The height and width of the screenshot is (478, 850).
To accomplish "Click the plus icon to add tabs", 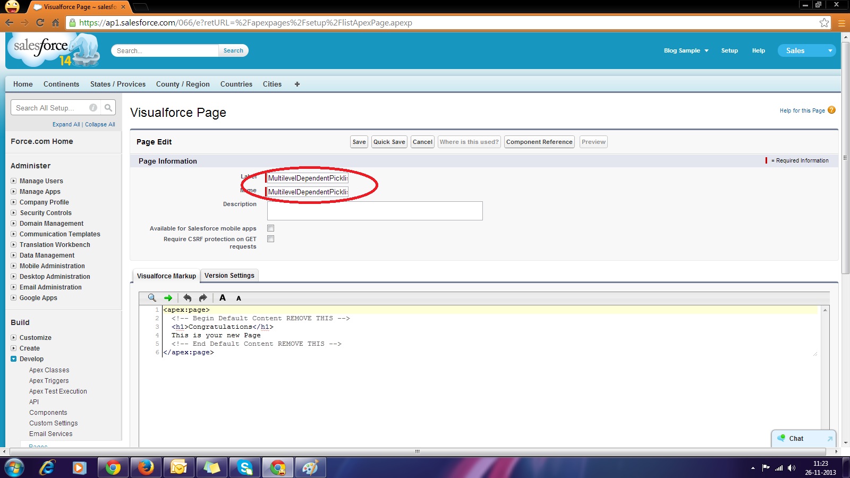I will 297,84.
